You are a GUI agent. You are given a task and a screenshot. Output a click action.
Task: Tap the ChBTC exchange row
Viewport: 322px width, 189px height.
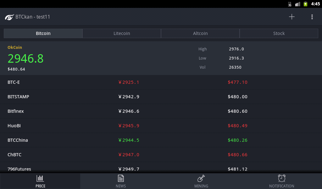pos(161,155)
